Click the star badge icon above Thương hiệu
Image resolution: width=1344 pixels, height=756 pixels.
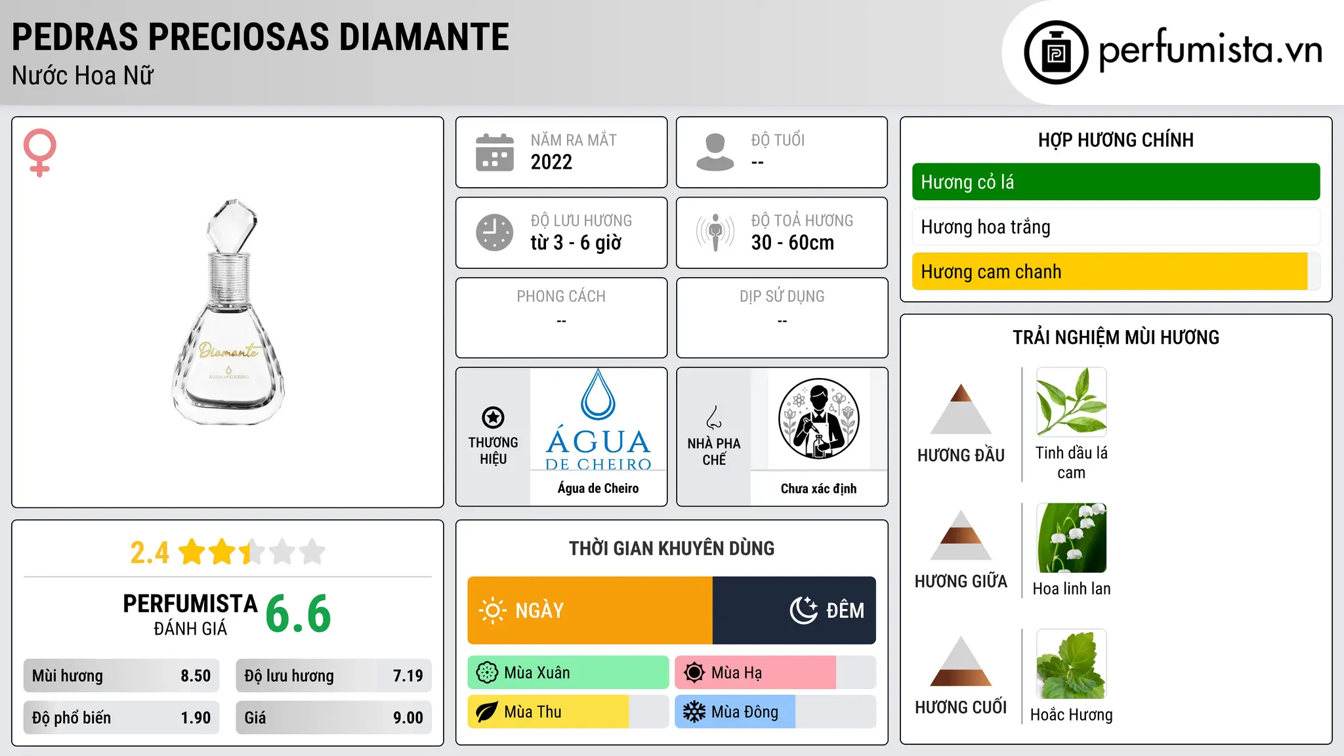coord(493,417)
